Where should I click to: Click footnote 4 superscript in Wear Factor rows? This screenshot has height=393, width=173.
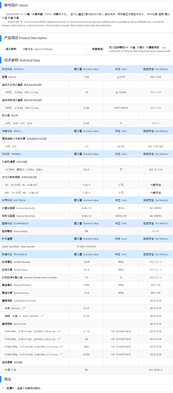[60, 331]
